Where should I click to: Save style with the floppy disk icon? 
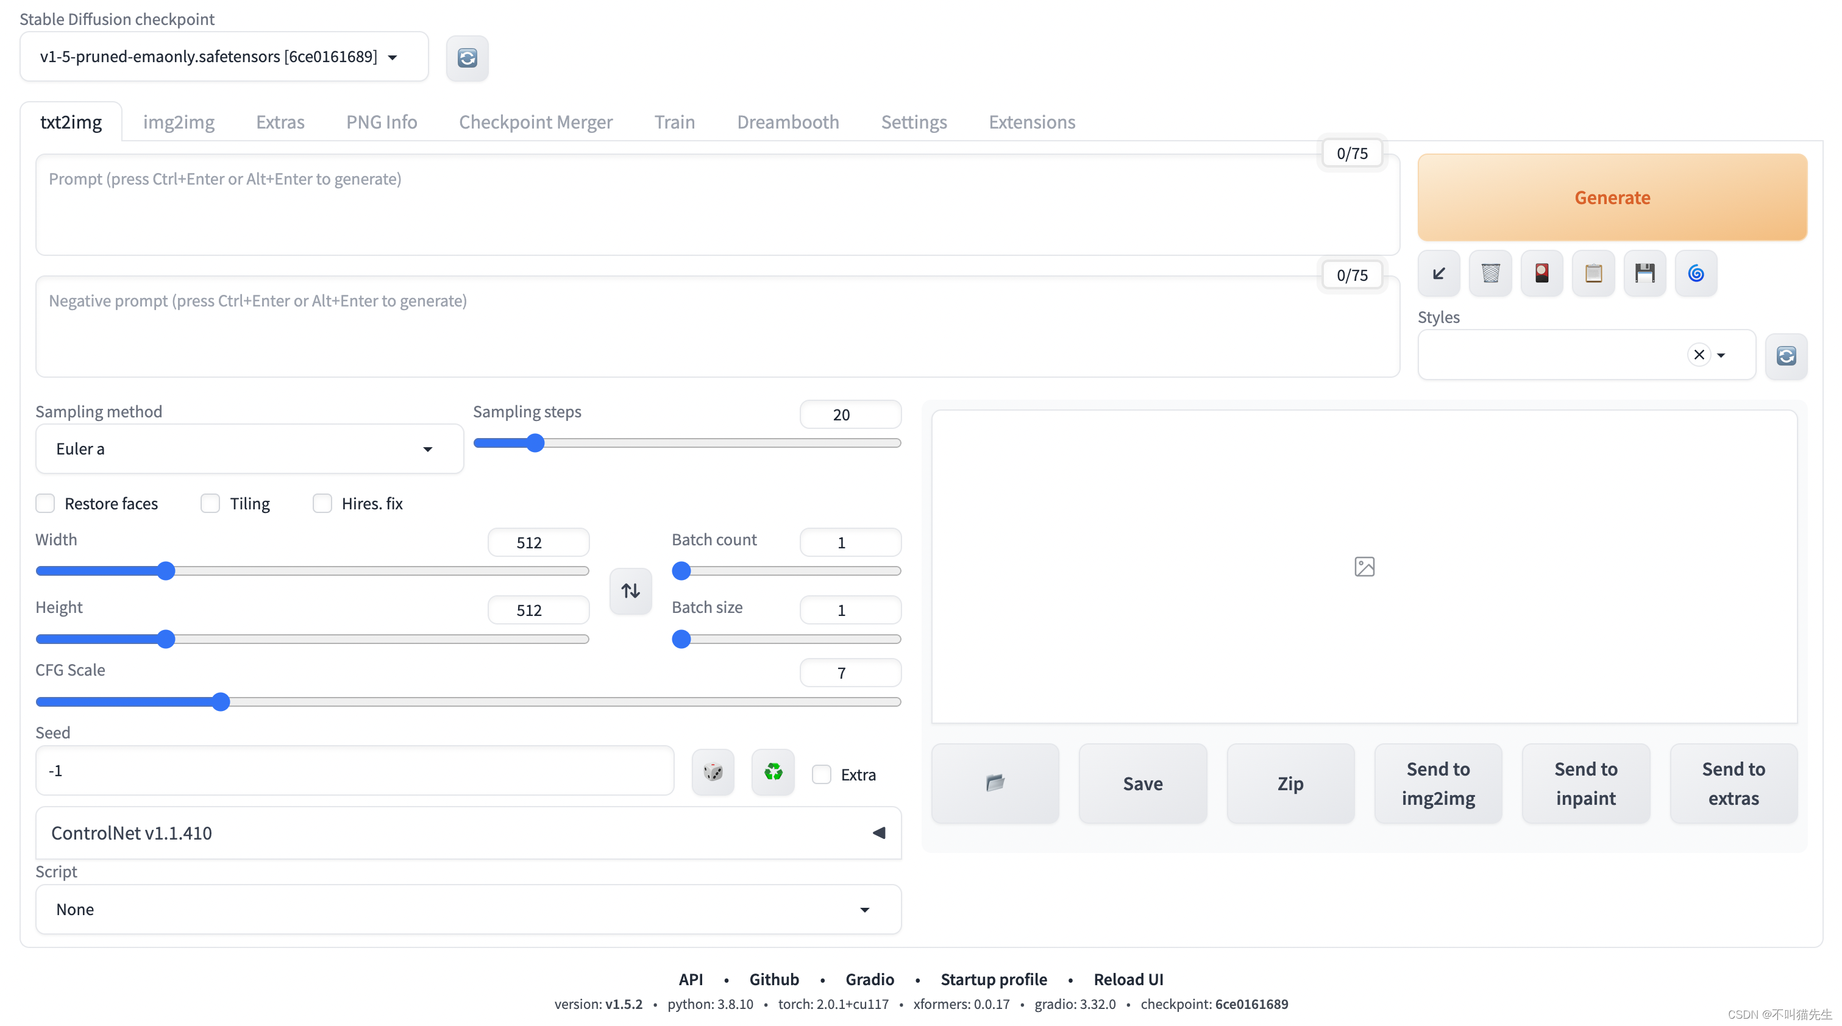coord(1645,273)
